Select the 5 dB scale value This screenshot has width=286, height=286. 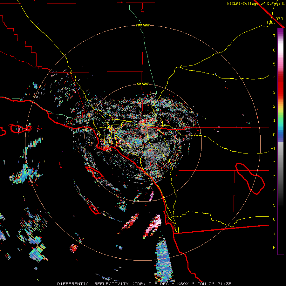coord(274,64)
